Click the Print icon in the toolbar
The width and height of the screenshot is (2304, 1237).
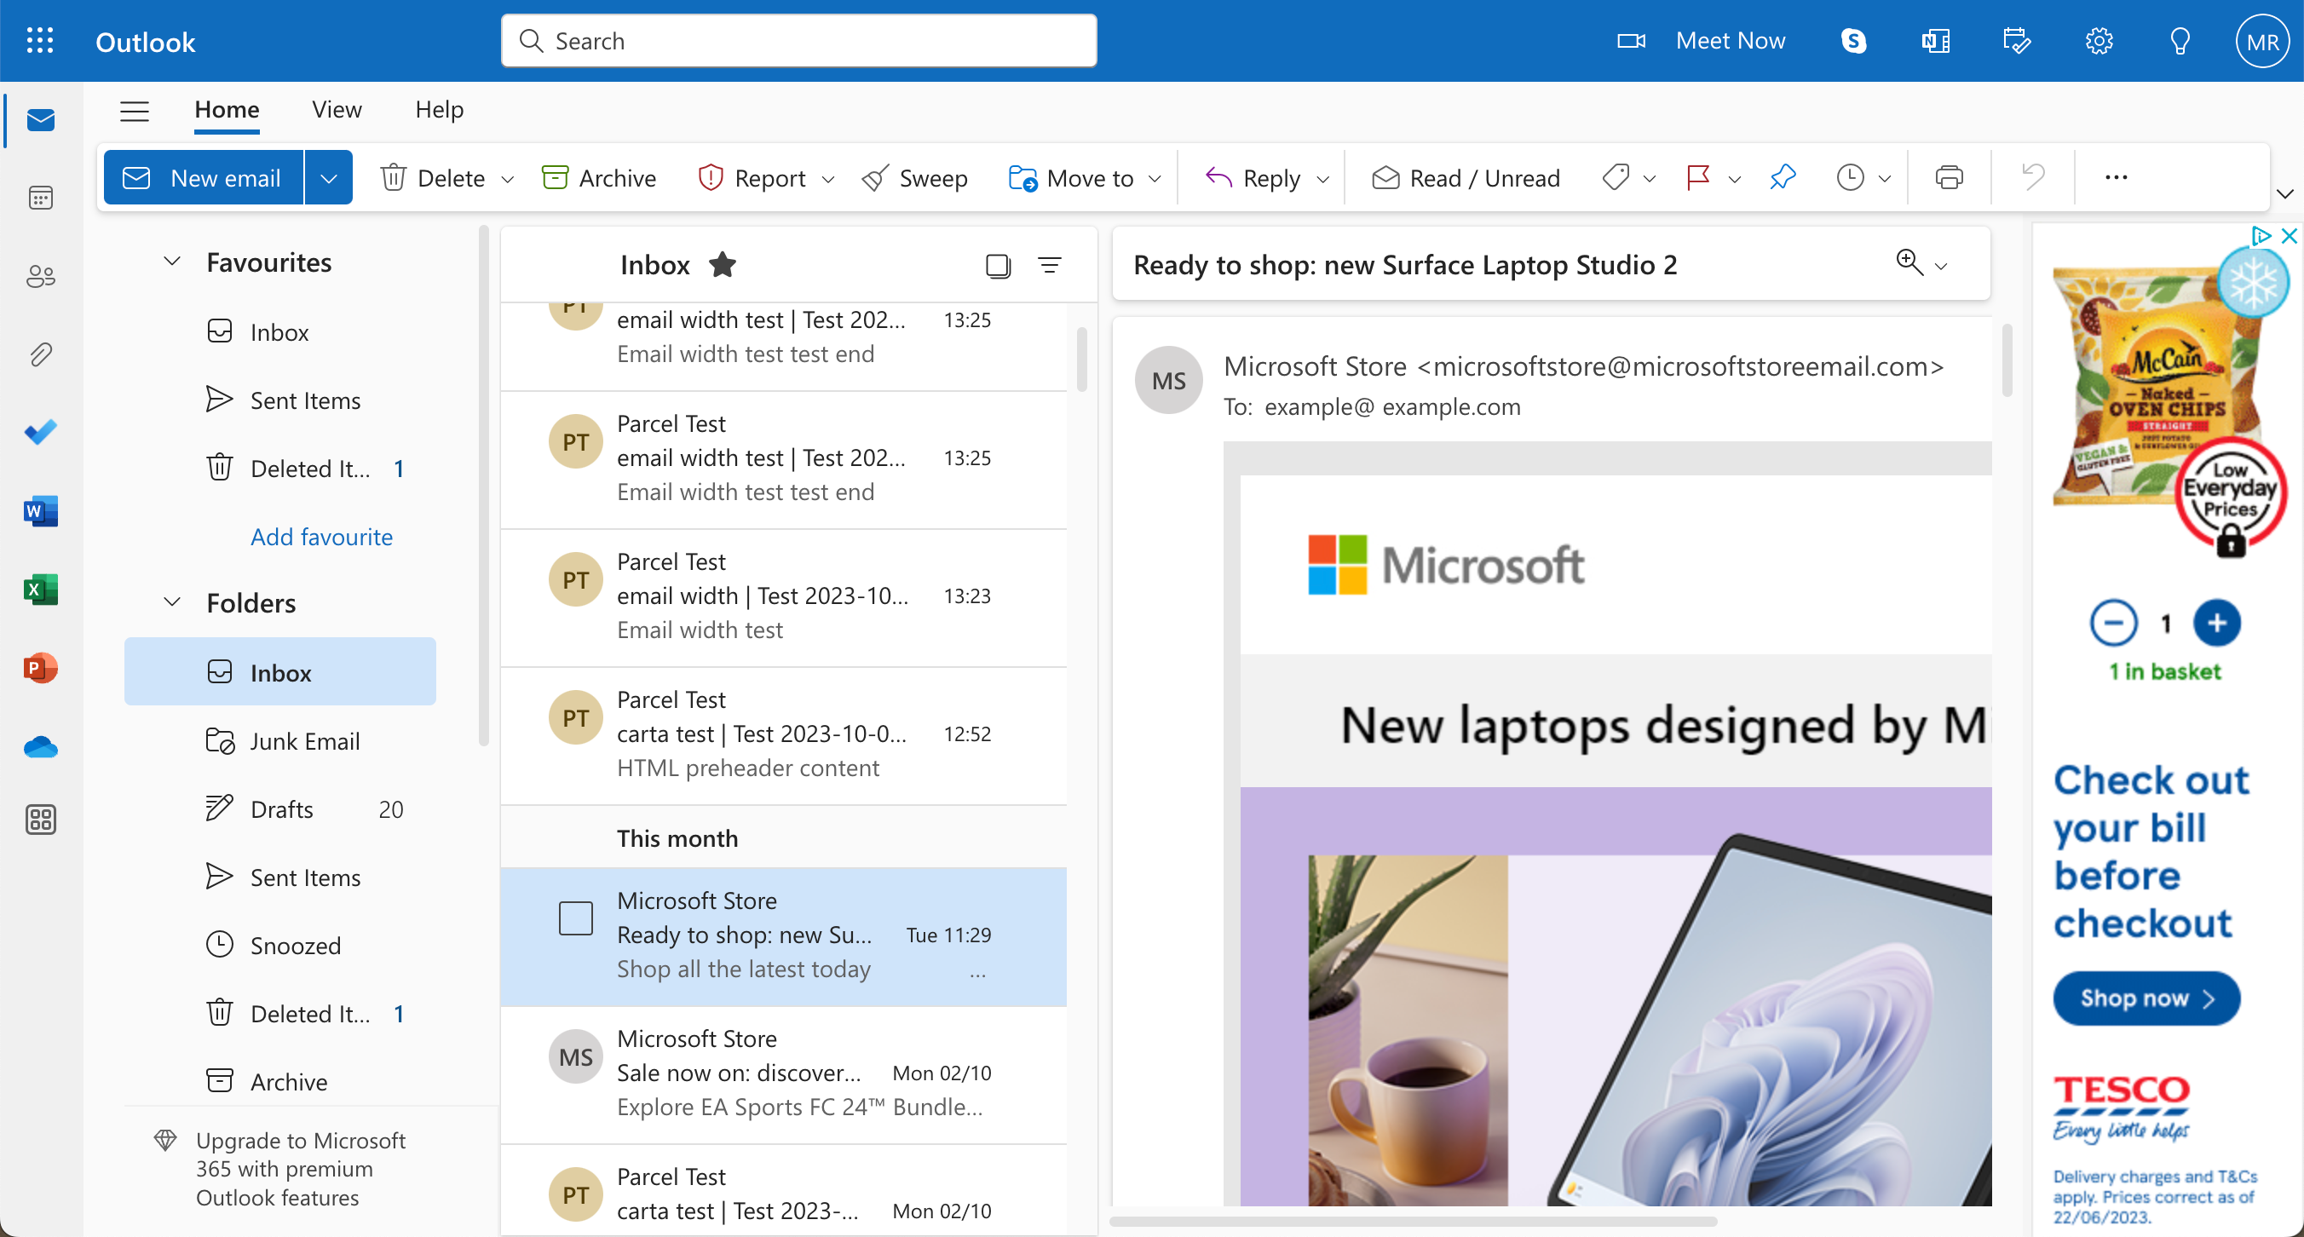tap(1949, 178)
